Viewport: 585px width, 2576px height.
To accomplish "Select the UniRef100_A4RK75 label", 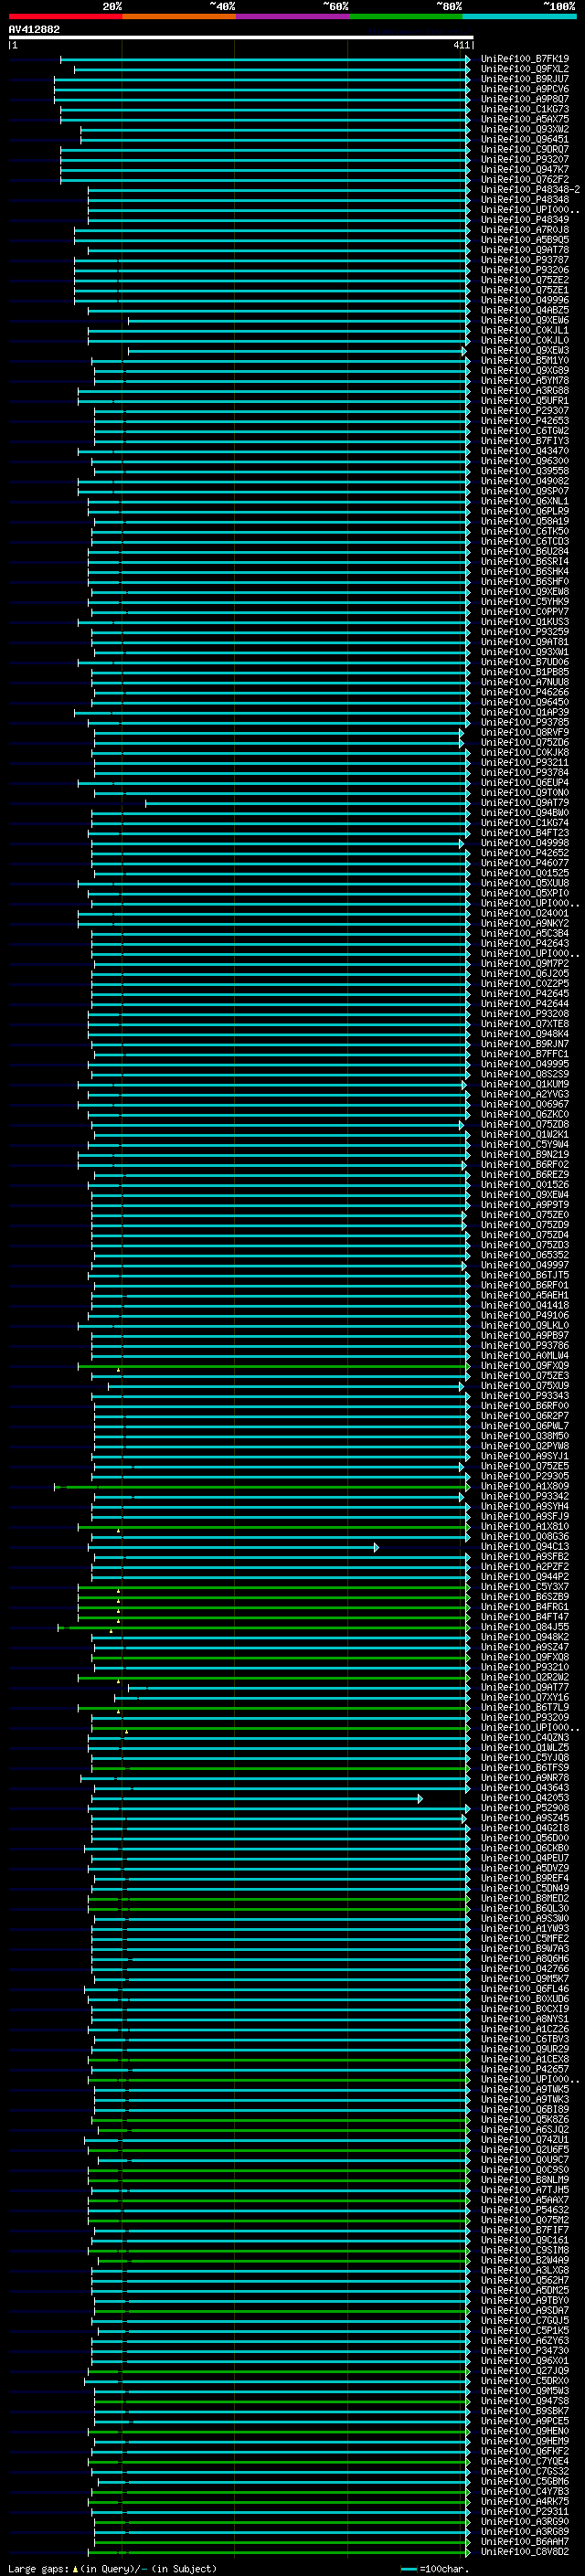I will click(x=524, y=2502).
